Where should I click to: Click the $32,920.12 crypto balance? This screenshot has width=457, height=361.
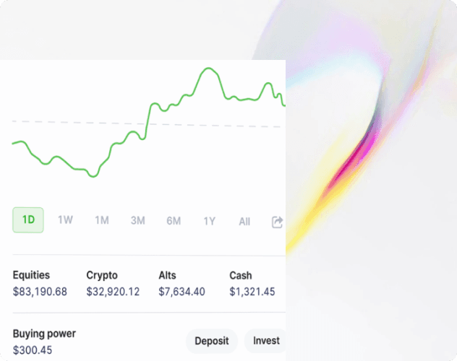pos(114,292)
